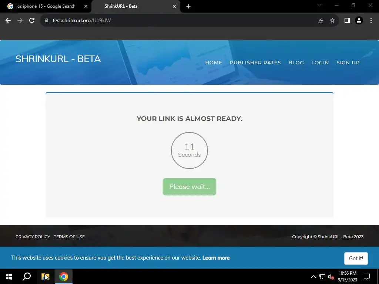
Task: Click the Chrome taskbar icon
Action: 64,277
